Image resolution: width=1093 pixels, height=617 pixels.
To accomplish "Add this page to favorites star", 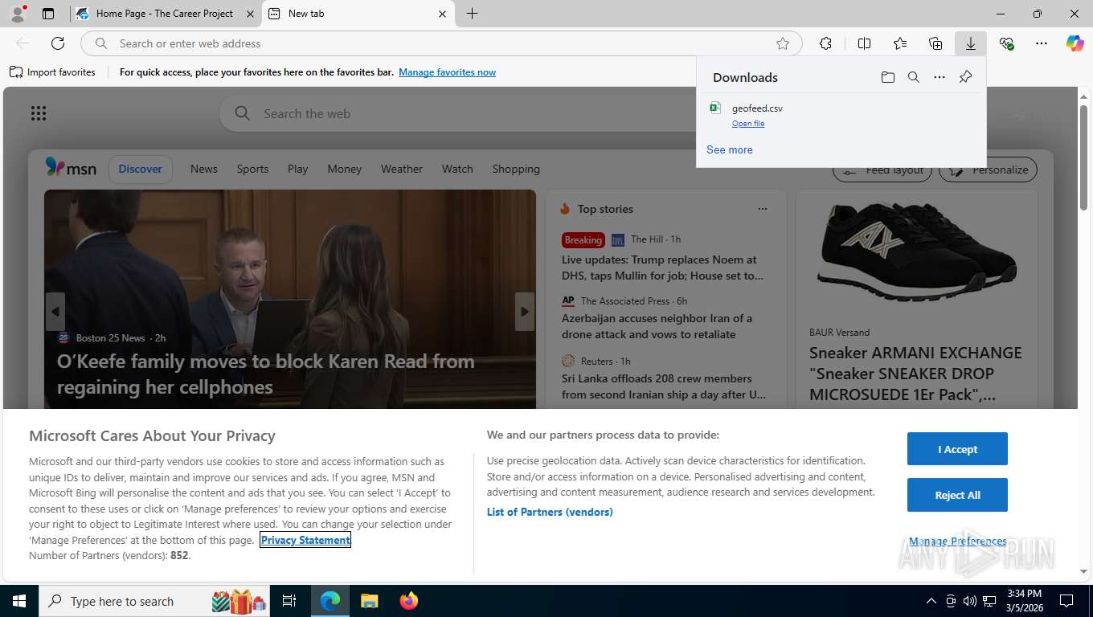I will pos(783,43).
